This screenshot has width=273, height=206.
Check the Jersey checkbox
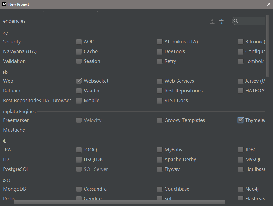point(241,81)
